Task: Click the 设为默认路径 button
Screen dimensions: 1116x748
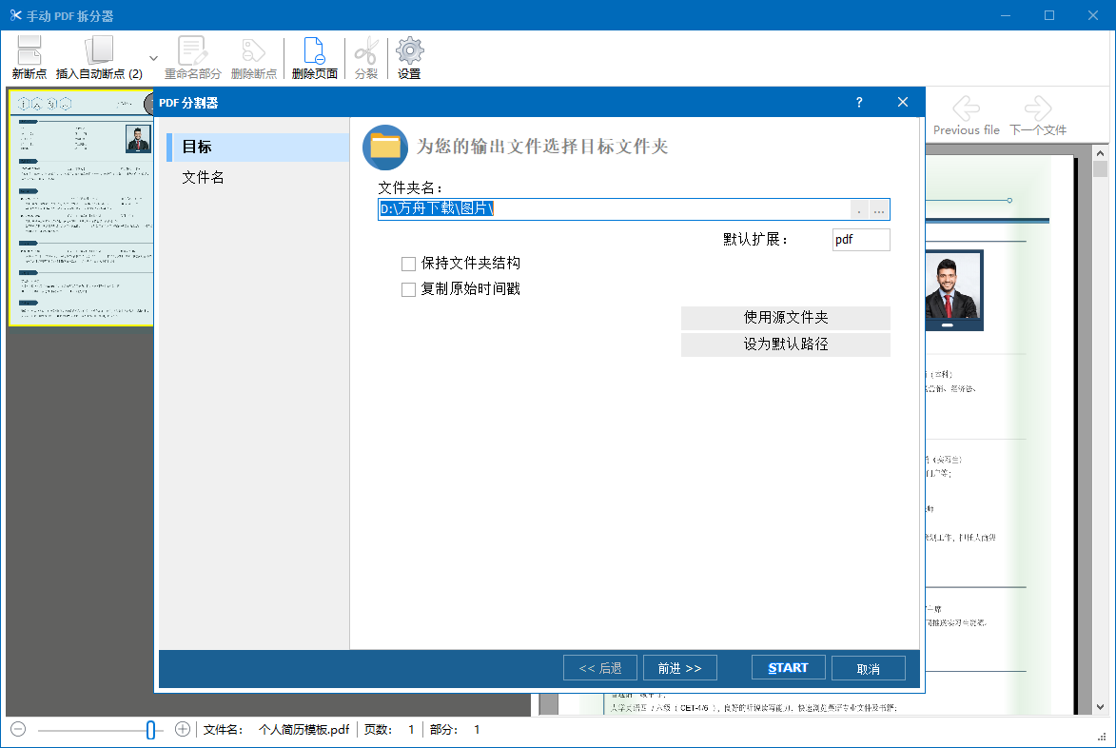Action: click(x=786, y=344)
